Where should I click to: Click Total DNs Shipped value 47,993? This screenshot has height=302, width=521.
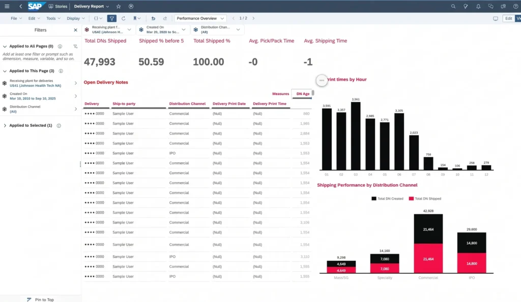coord(100,62)
